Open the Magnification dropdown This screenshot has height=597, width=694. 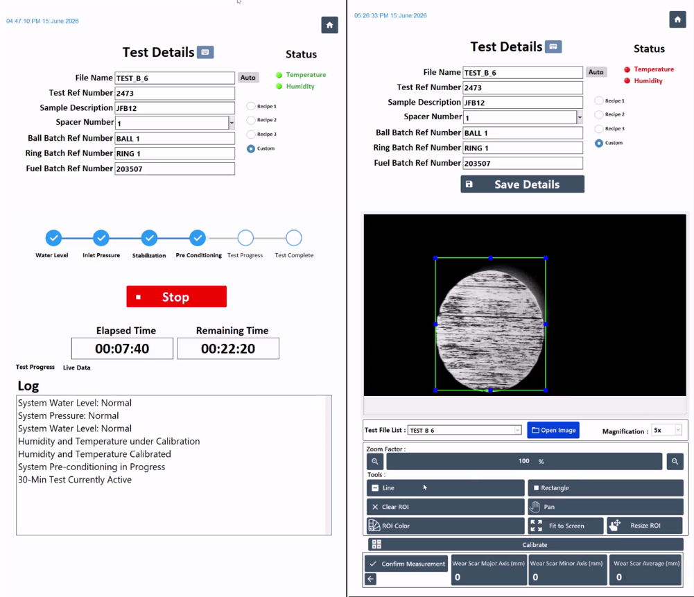tap(677, 430)
